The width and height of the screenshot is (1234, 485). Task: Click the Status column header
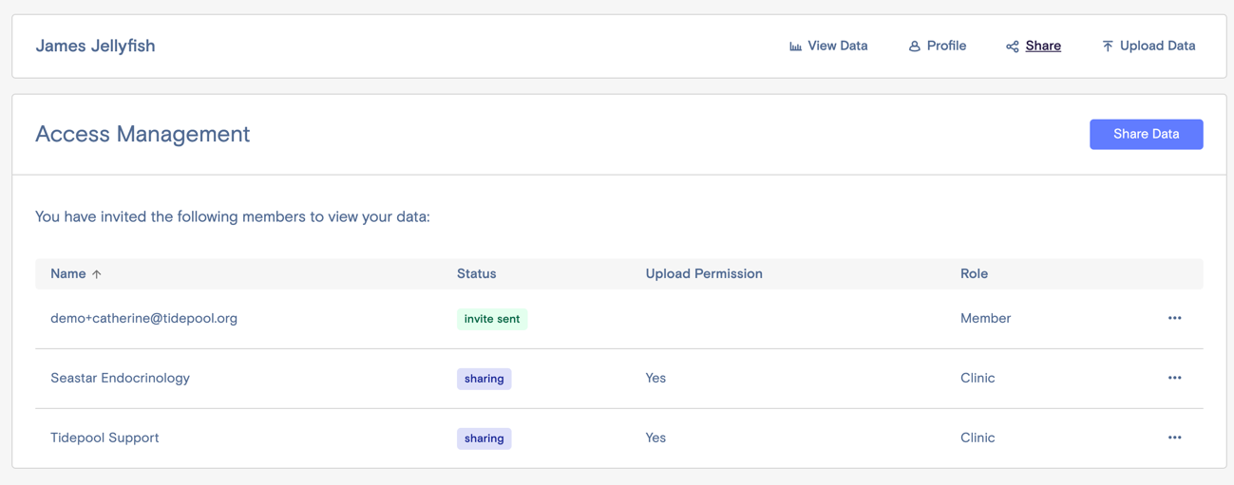pyautogui.click(x=476, y=273)
